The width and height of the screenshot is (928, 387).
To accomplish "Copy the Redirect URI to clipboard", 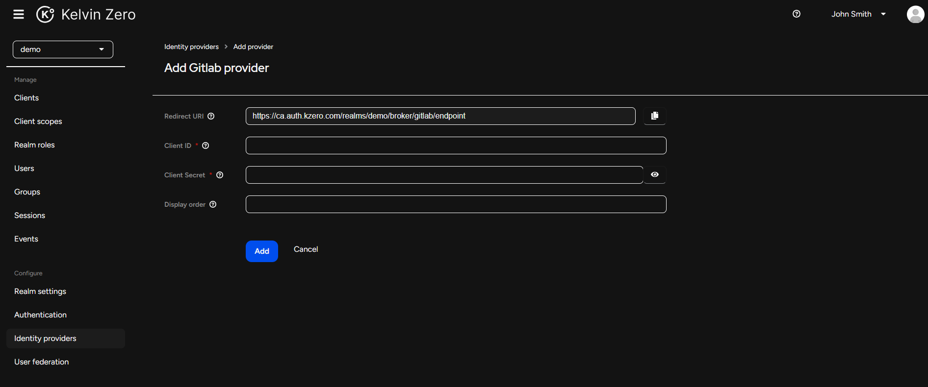I will (654, 116).
